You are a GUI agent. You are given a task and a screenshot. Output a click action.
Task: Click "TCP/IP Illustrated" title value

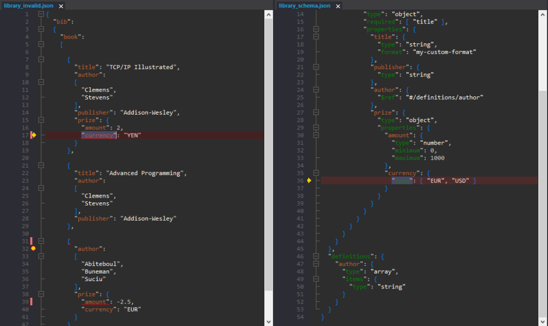pos(141,67)
